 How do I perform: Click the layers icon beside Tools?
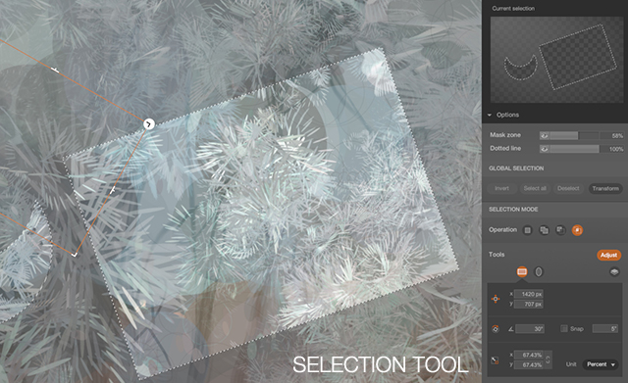(614, 272)
